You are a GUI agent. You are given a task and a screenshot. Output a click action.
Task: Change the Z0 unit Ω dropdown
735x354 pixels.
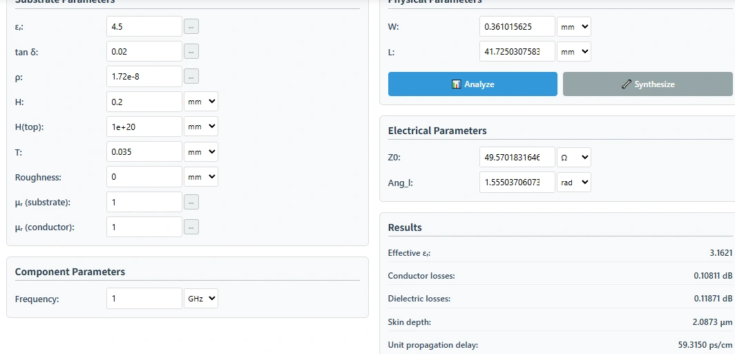coord(574,158)
